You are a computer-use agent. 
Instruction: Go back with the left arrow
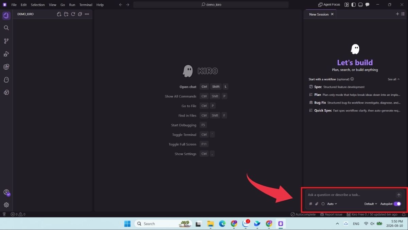tap(121, 5)
